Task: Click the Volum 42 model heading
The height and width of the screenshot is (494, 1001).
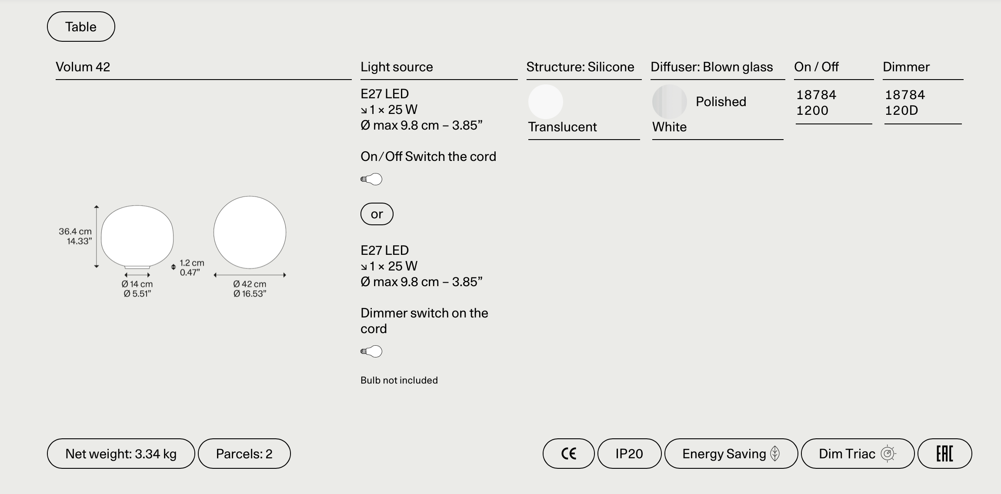Action: (83, 67)
